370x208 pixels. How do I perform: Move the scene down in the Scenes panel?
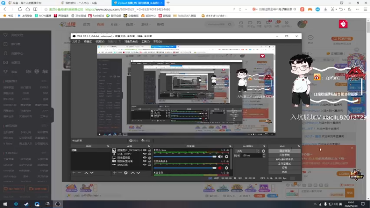tap(92, 173)
